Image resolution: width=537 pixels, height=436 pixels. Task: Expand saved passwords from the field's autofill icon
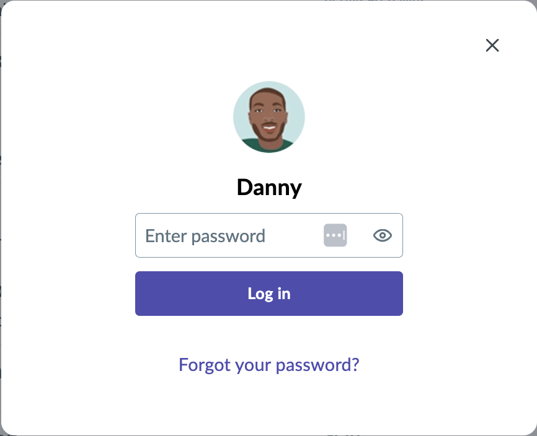click(x=335, y=235)
